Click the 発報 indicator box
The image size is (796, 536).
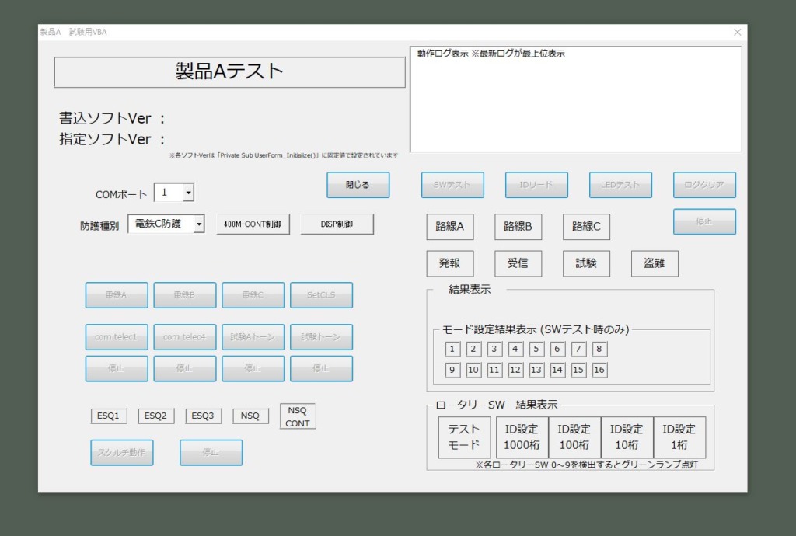click(450, 263)
